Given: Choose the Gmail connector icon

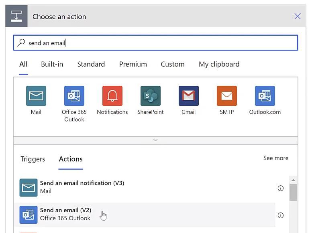Looking at the screenshot, I should 189,96.
